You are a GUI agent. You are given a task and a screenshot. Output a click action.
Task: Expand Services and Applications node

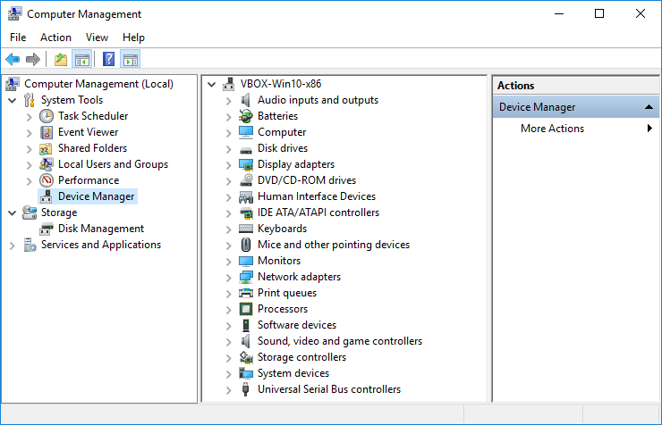click(x=13, y=245)
